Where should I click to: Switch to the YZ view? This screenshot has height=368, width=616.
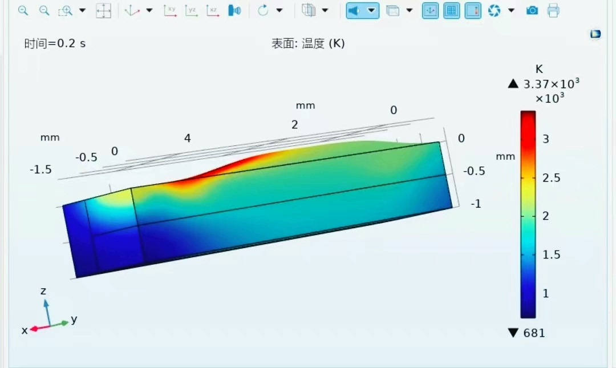click(x=191, y=11)
